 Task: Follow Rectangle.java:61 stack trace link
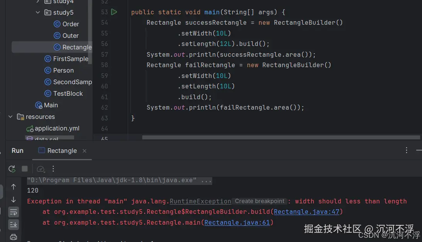point(237,222)
